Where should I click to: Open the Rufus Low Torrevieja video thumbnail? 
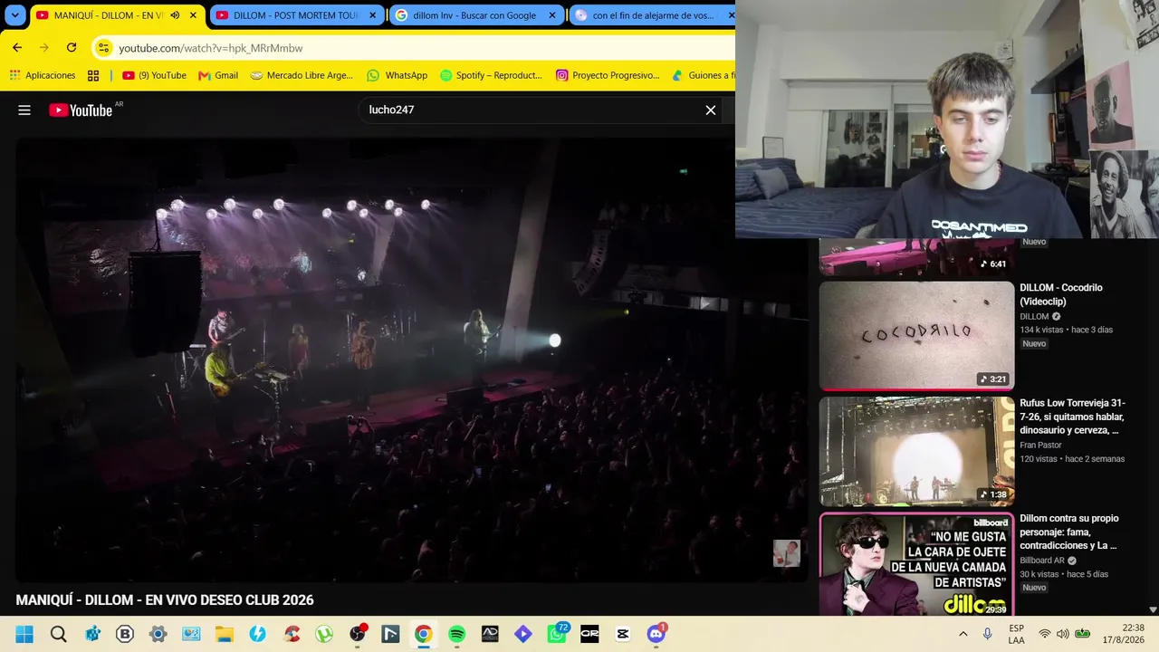(x=916, y=451)
